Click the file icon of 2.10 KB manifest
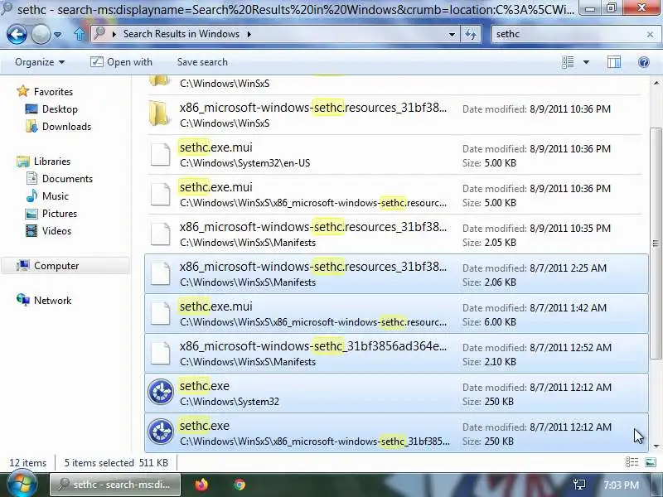The height and width of the screenshot is (497, 663). pyautogui.click(x=161, y=354)
